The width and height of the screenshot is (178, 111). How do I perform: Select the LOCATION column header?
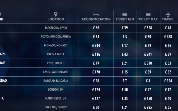click(x=56, y=19)
